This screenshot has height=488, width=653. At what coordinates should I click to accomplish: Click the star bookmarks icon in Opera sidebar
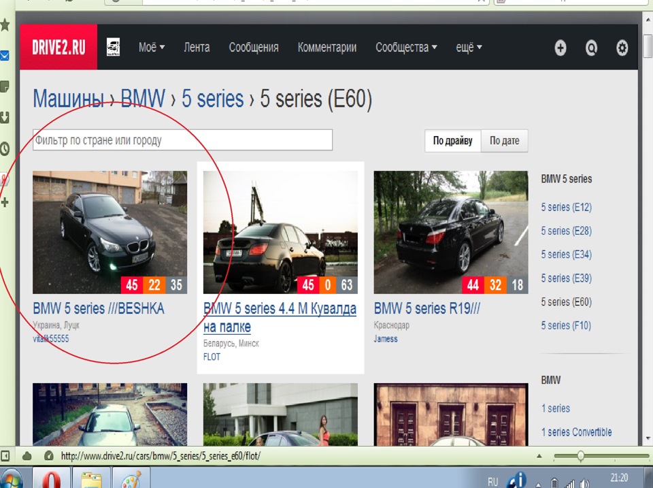5,25
